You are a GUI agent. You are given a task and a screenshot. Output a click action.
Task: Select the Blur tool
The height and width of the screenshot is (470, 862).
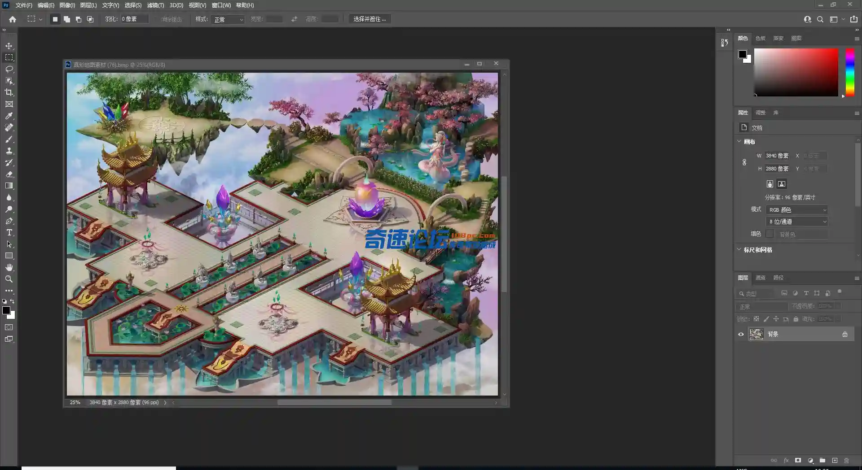pyautogui.click(x=9, y=197)
